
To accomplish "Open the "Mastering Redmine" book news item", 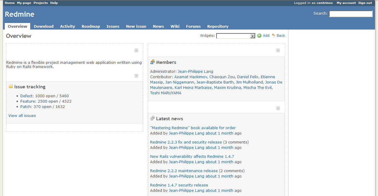I will tap(193, 128).
